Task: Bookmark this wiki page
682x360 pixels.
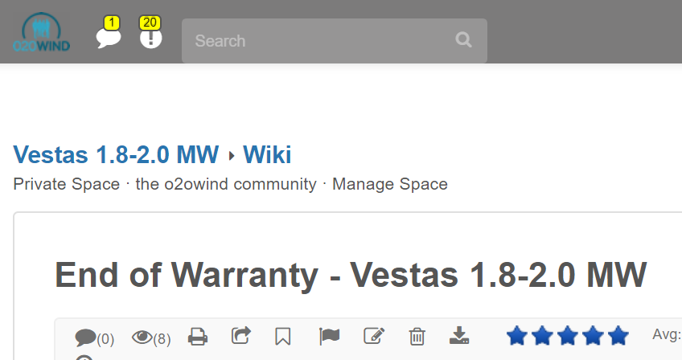Action: pyautogui.click(x=283, y=337)
